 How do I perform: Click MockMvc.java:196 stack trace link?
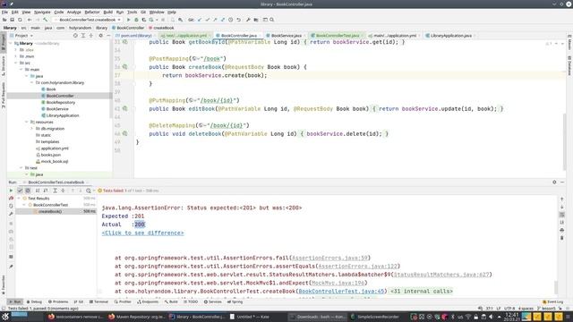tap(338, 283)
